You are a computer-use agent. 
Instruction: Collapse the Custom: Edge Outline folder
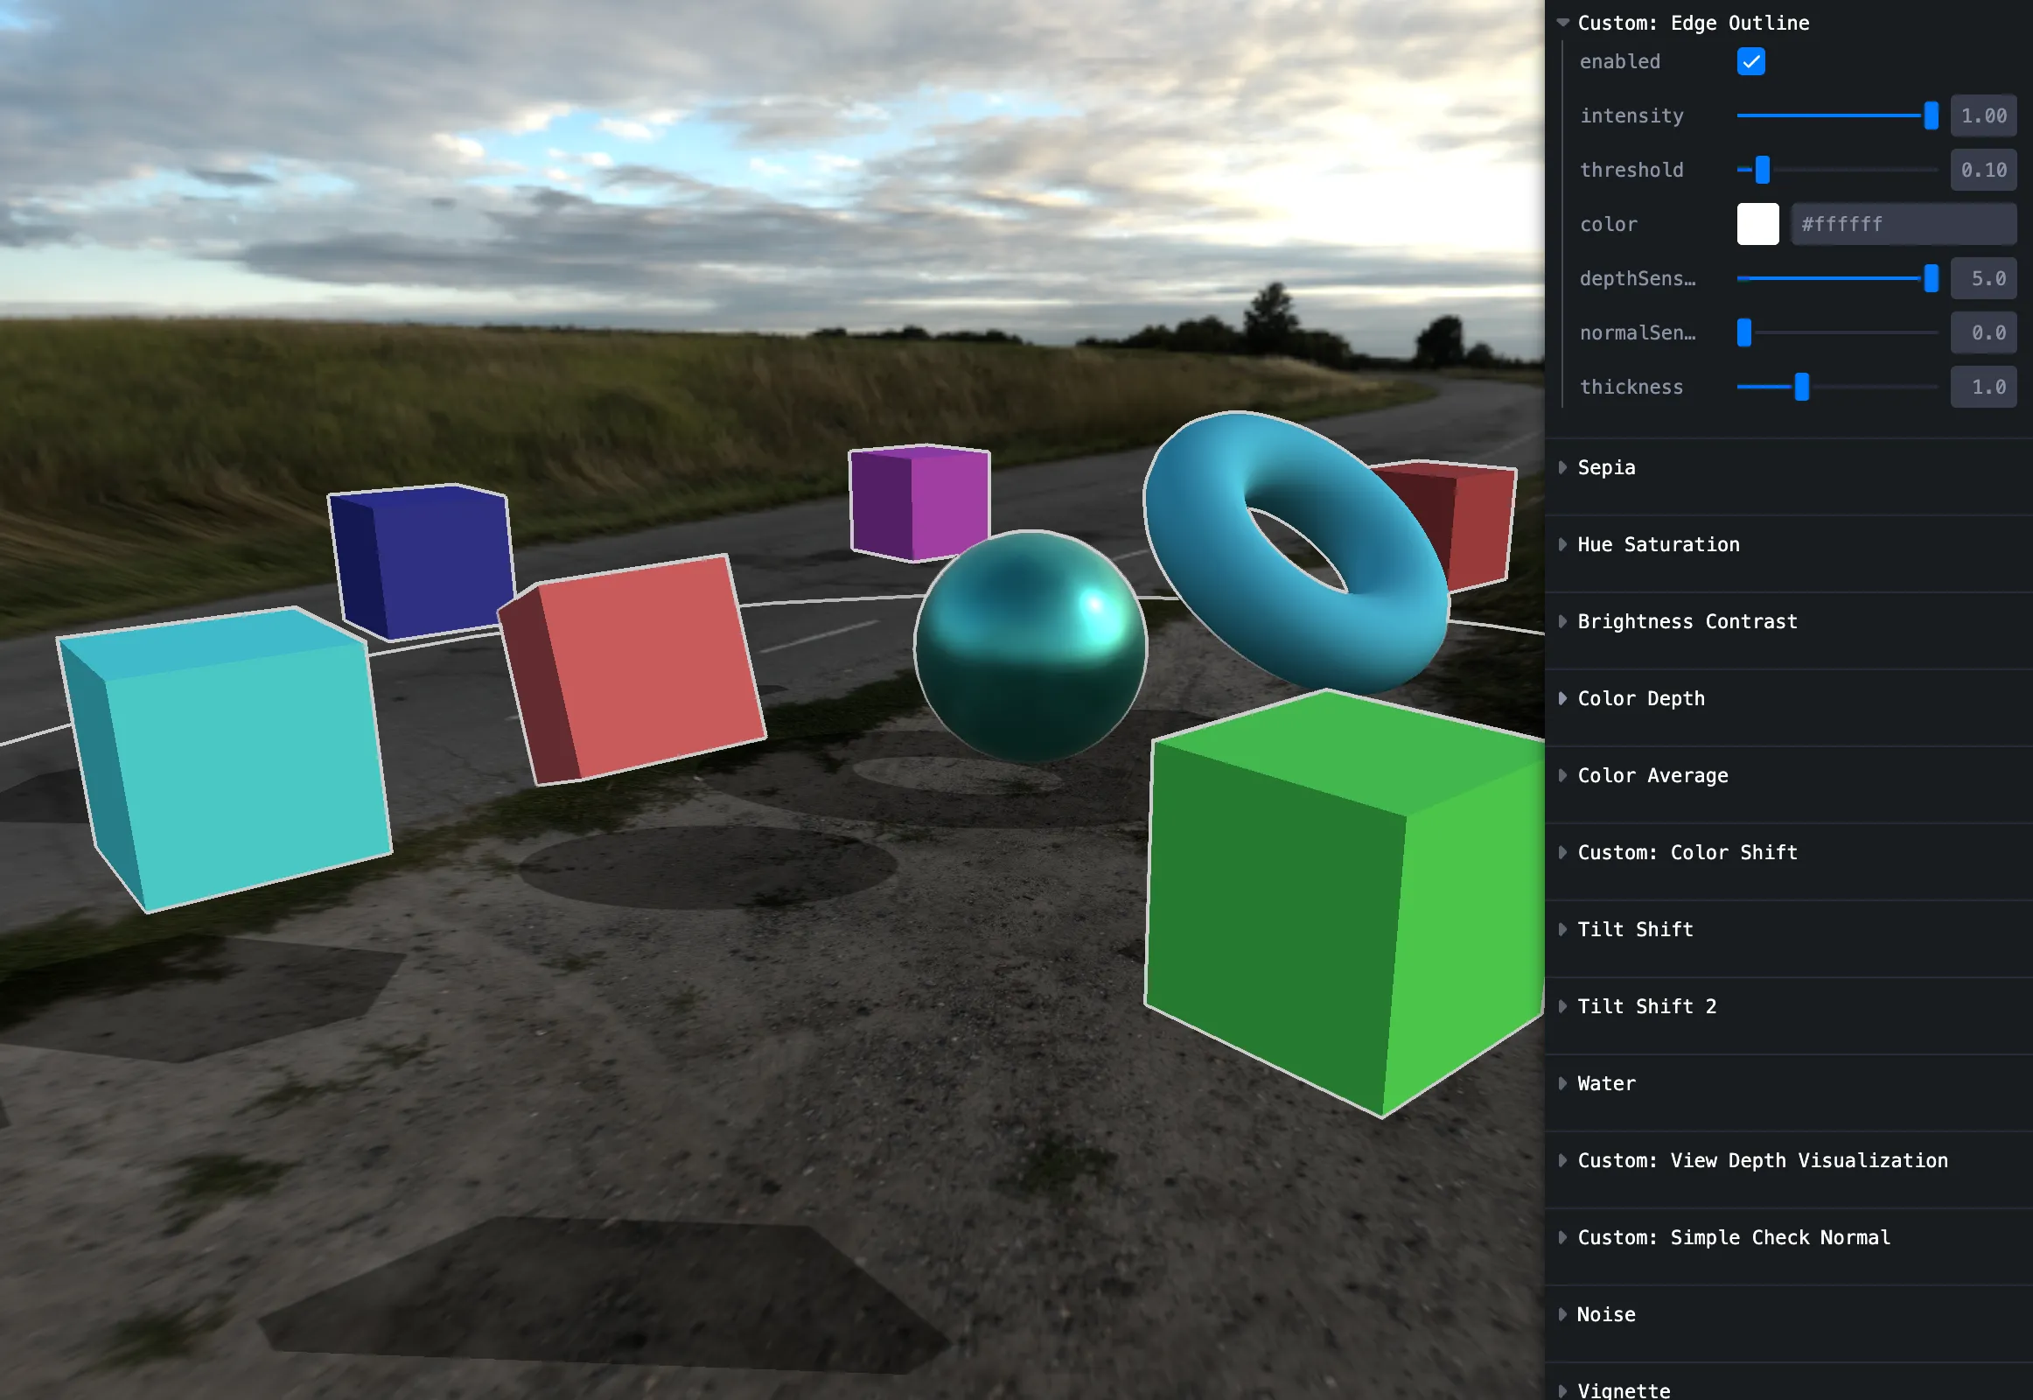1692,23
